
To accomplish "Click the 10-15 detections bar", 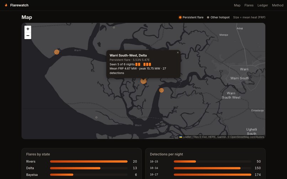I will point(213,162).
